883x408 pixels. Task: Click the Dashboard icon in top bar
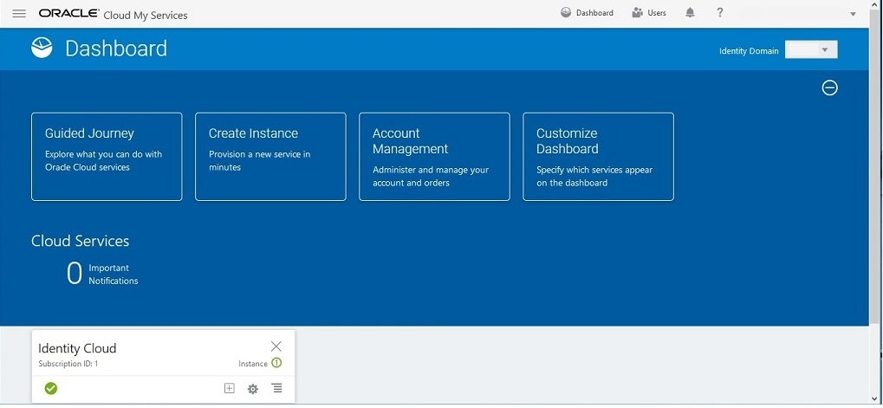566,12
